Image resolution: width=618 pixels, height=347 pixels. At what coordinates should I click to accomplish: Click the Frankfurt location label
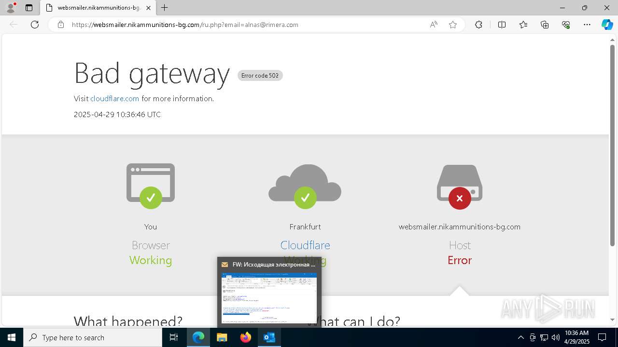point(305,227)
